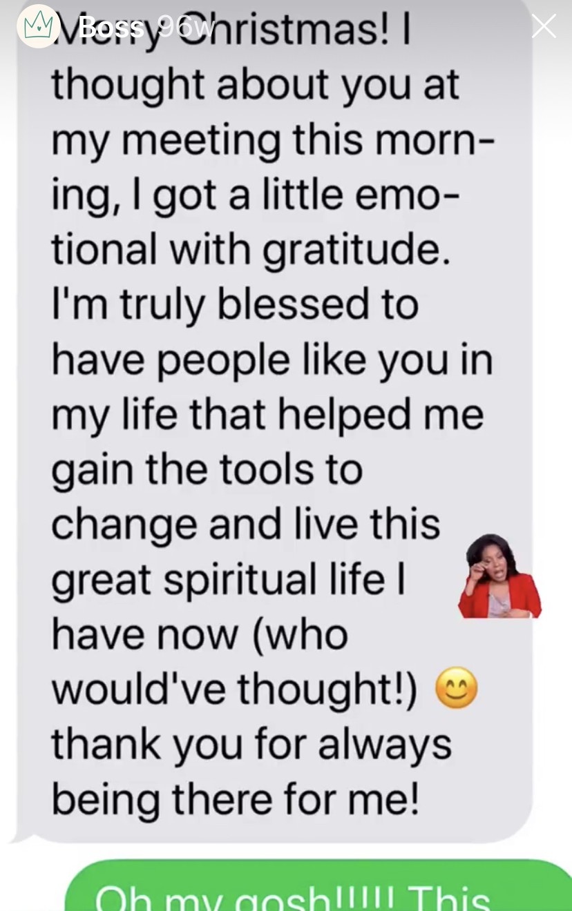
Task: Tap the 'great spiritual life' line
Action: [x=227, y=580]
